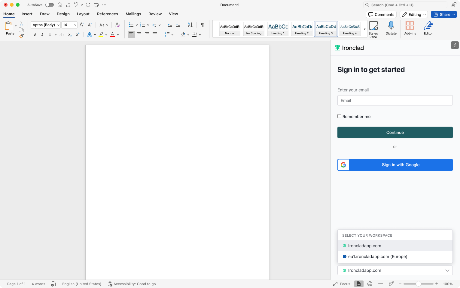Open the Editing mode dropdown

pyautogui.click(x=414, y=14)
